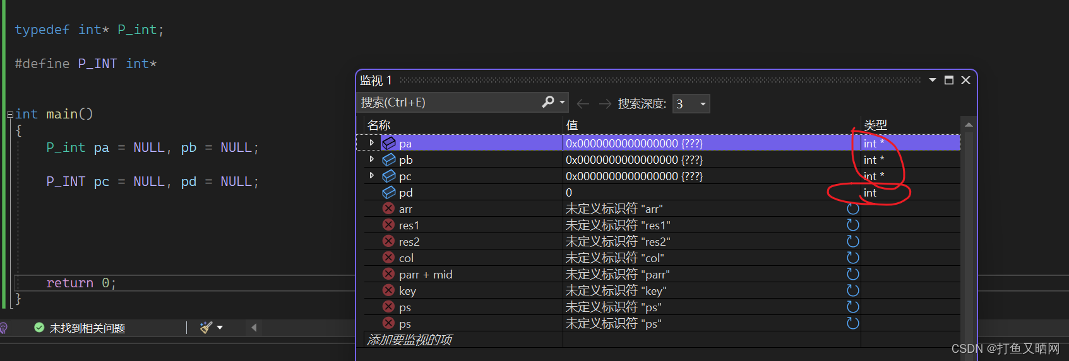Click the 监视 1 window title

[376, 80]
